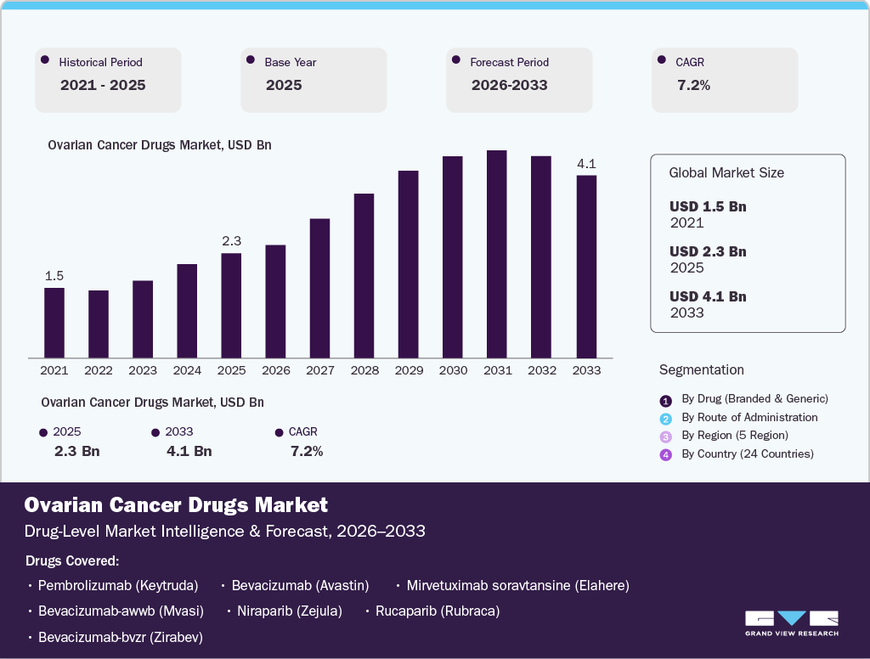This screenshot has height=659, width=870.
Task: Click the 2027 bar in the chart
Action: pyautogui.click(x=320, y=288)
